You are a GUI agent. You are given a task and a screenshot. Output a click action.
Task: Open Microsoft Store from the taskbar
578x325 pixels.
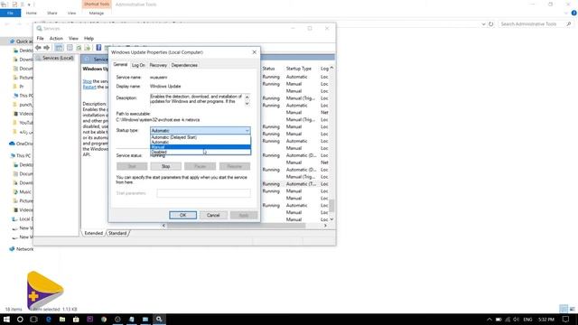tap(76, 319)
